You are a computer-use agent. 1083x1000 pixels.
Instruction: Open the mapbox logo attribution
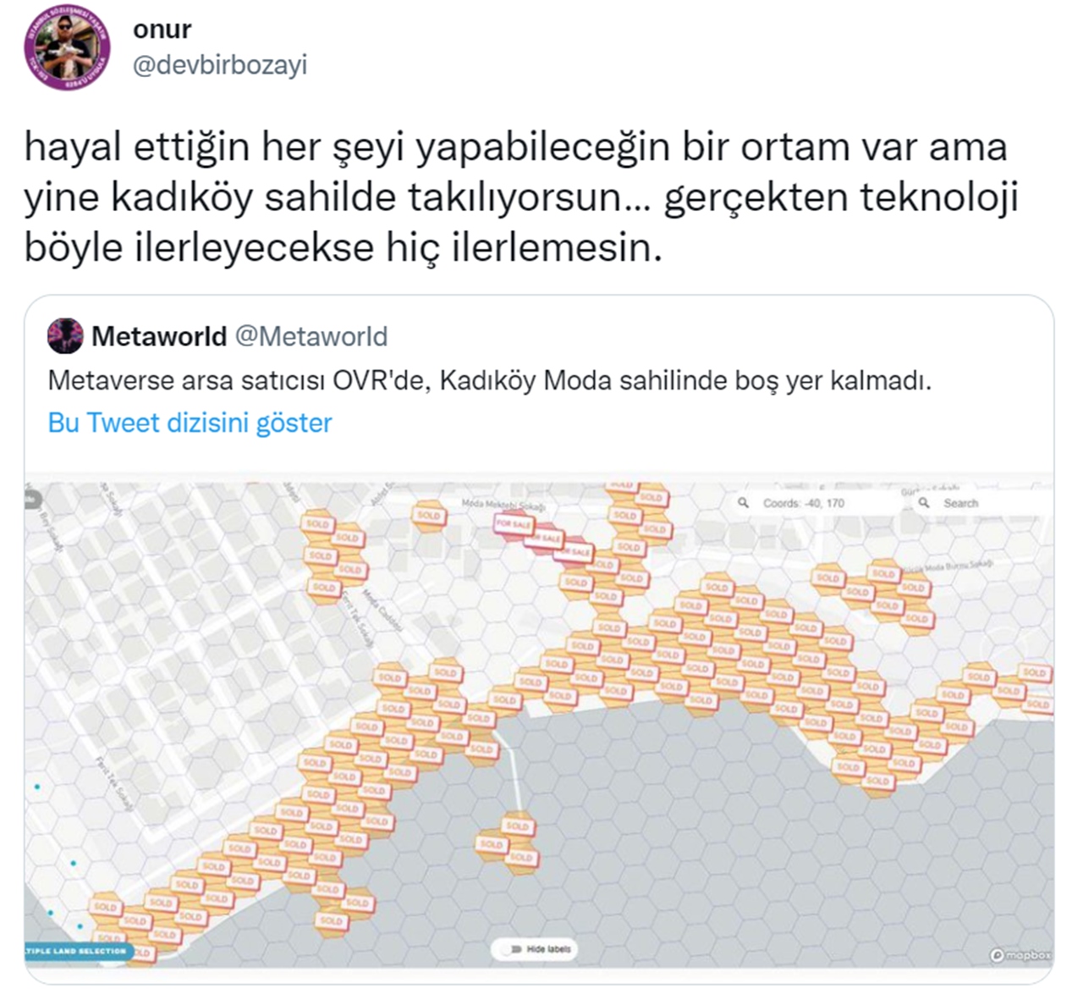tap(1020, 955)
